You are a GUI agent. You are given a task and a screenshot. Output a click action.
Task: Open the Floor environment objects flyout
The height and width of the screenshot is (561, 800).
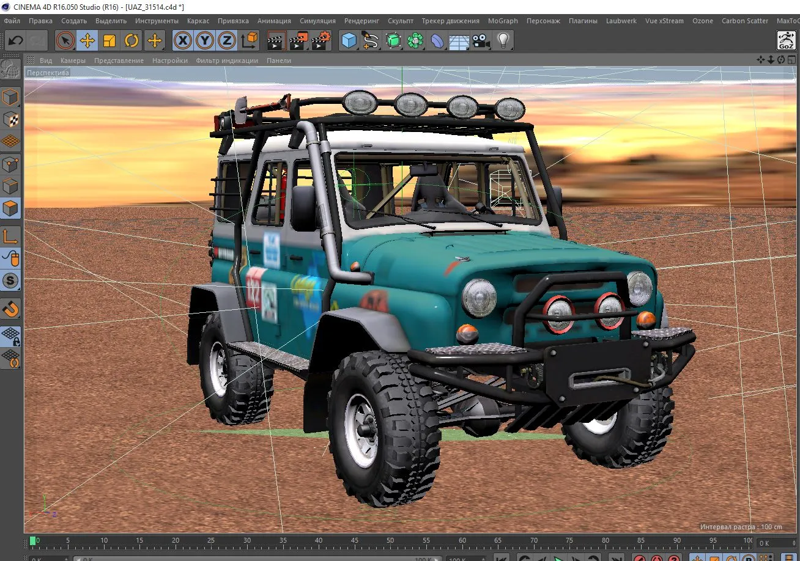(x=459, y=41)
